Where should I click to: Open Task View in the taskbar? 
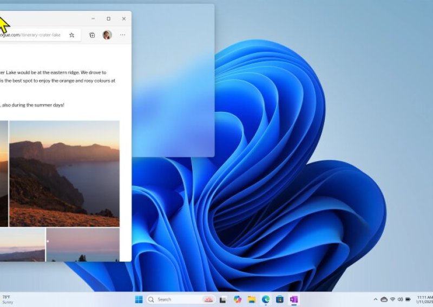pos(223,299)
